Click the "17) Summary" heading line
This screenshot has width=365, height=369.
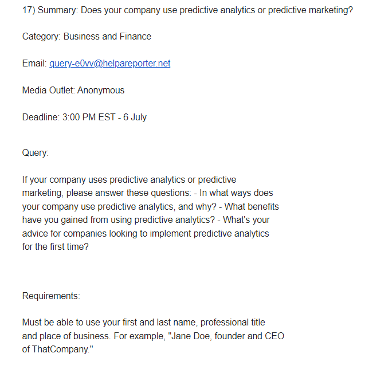click(187, 10)
